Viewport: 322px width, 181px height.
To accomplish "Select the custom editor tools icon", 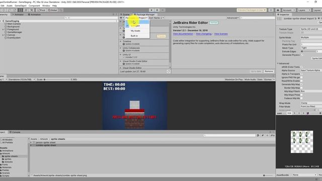I will pyautogui.click(x=32, y=10).
